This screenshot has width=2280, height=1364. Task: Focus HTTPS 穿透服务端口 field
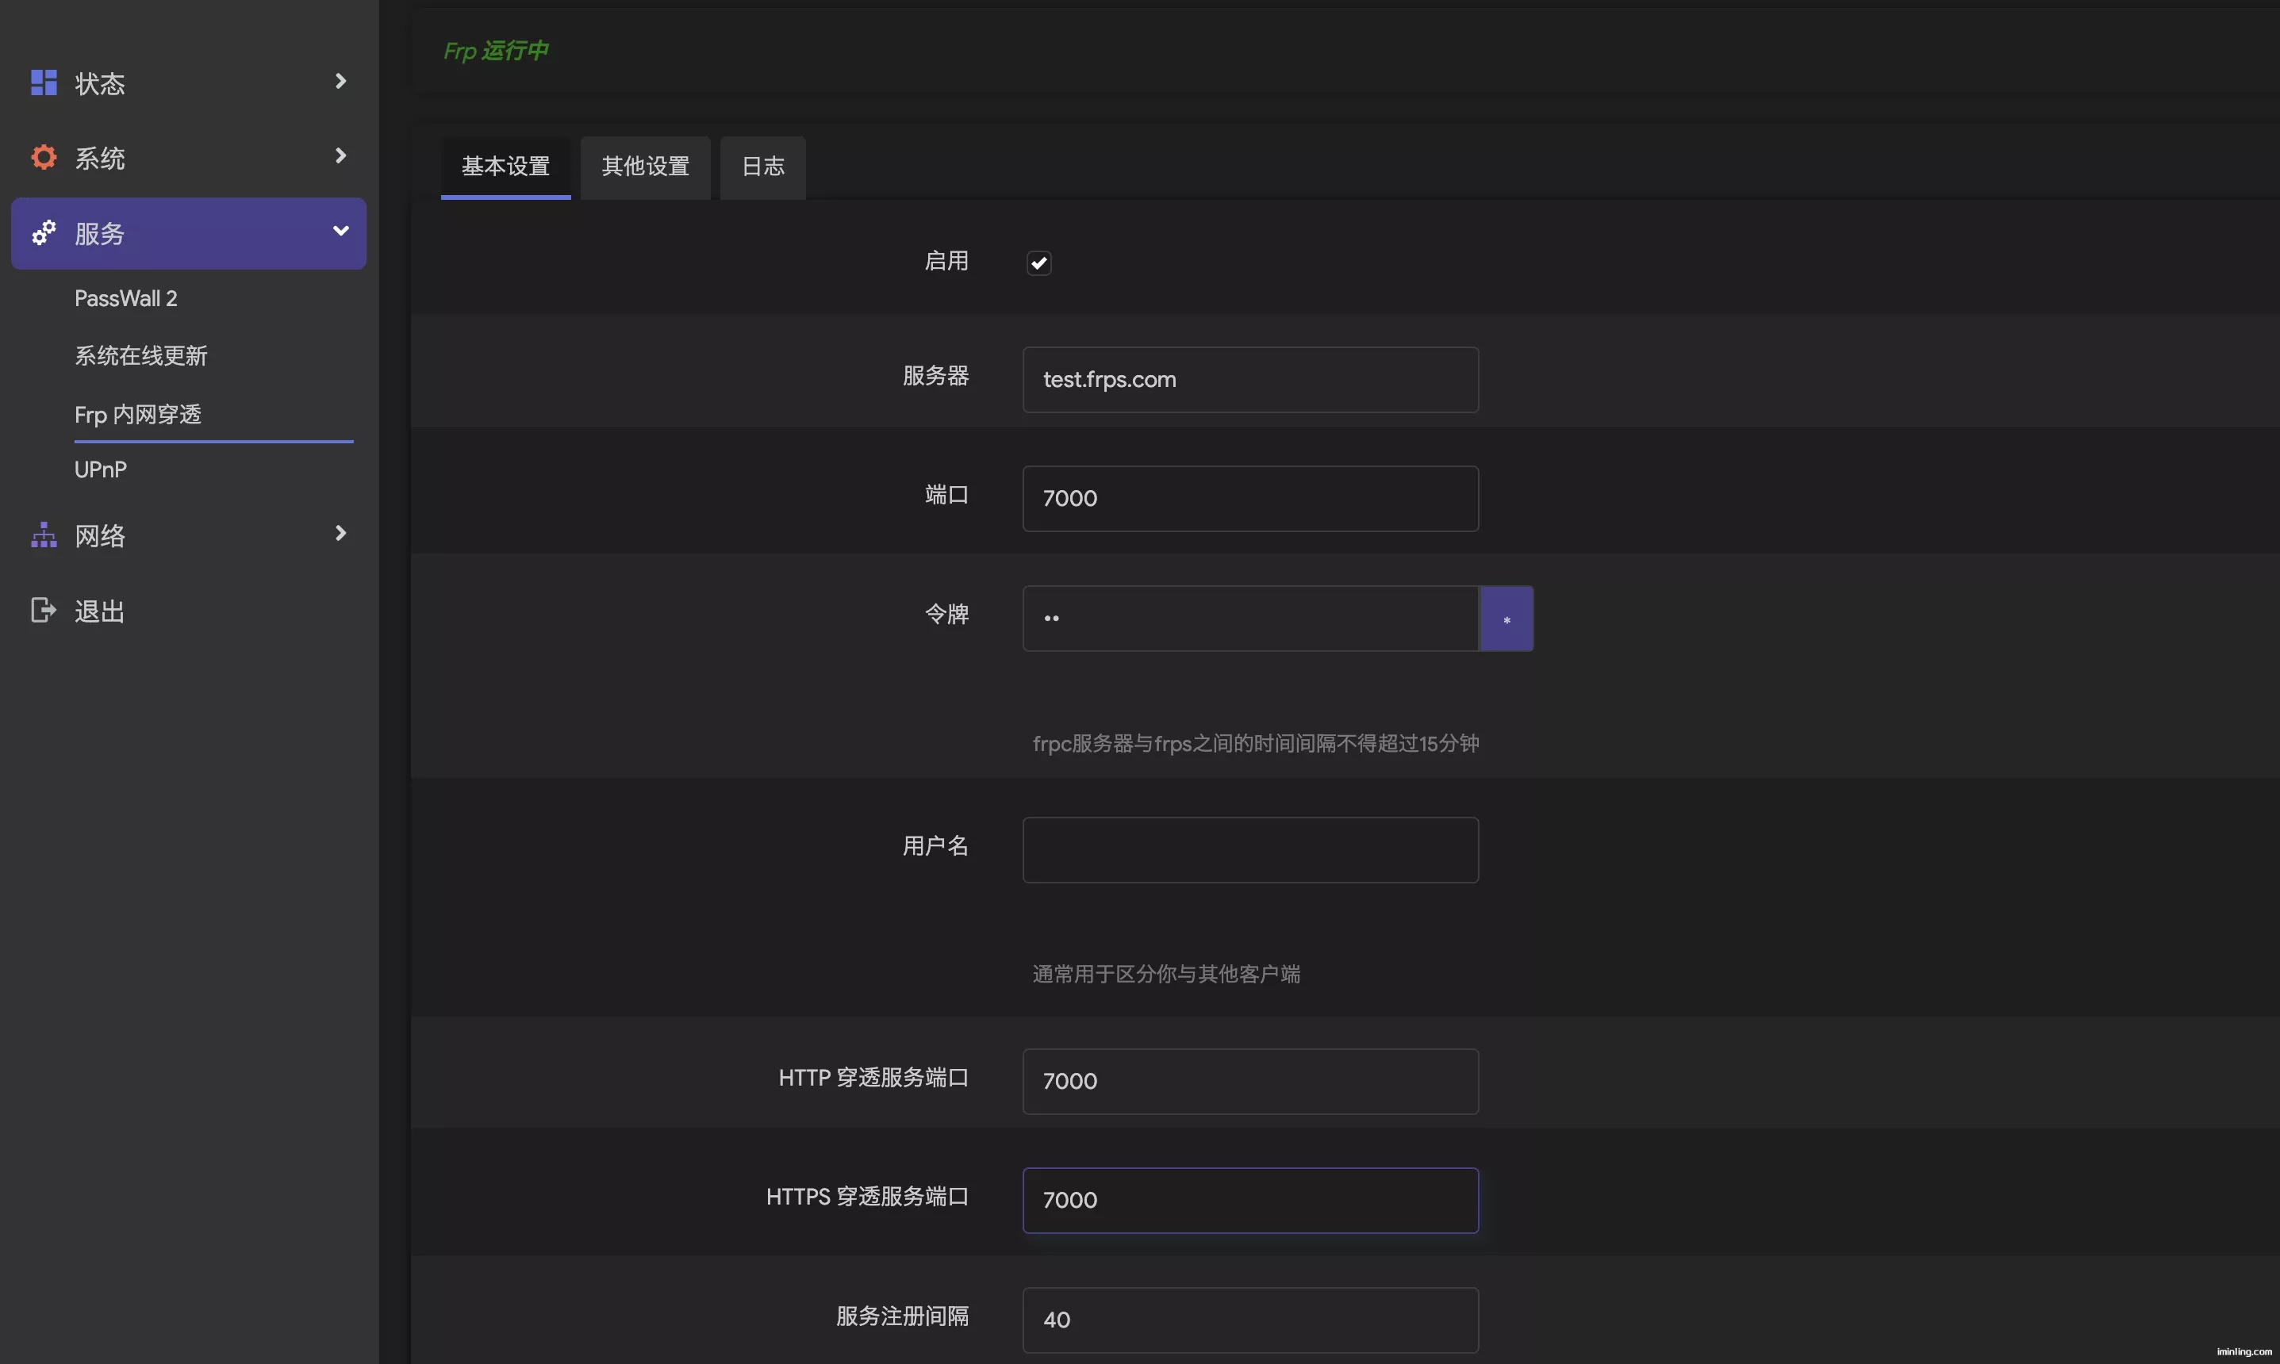pyautogui.click(x=1250, y=1201)
